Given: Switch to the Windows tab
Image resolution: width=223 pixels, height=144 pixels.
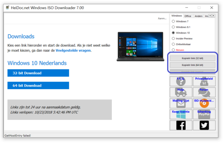Looking at the screenshot, I should 177,16.
